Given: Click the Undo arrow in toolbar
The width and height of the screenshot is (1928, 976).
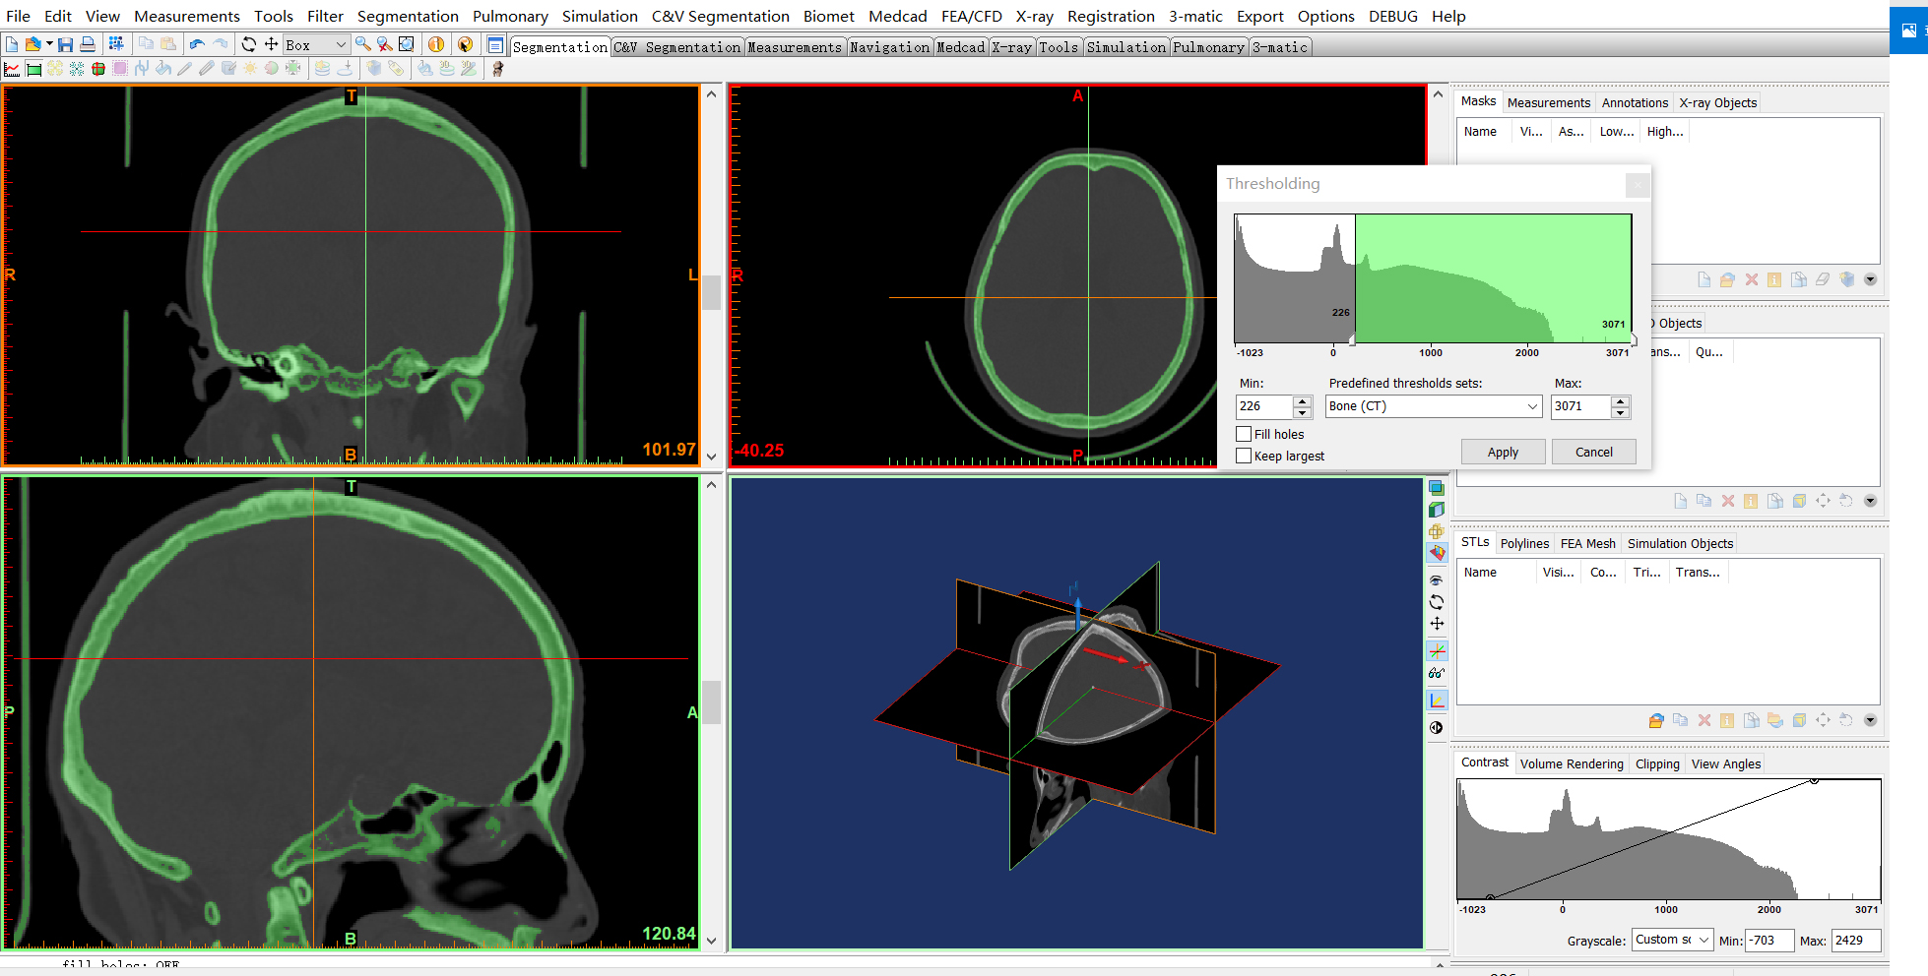Looking at the screenshot, I should [x=197, y=44].
